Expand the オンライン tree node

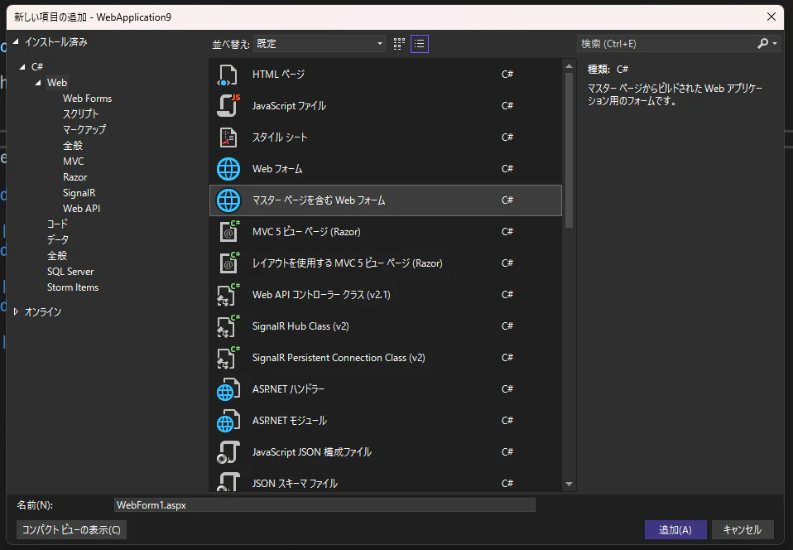click(17, 311)
